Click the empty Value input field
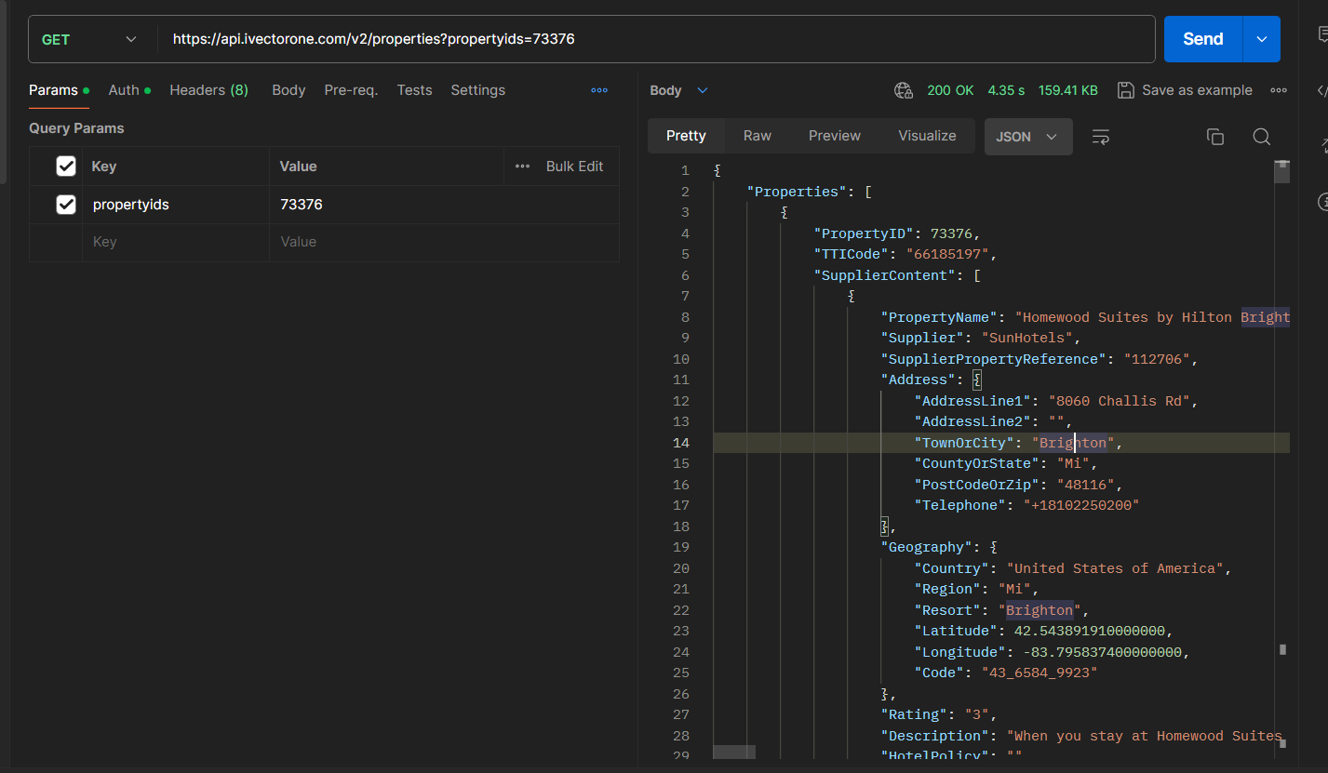This screenshot has width=1328, height=773. 444,242
